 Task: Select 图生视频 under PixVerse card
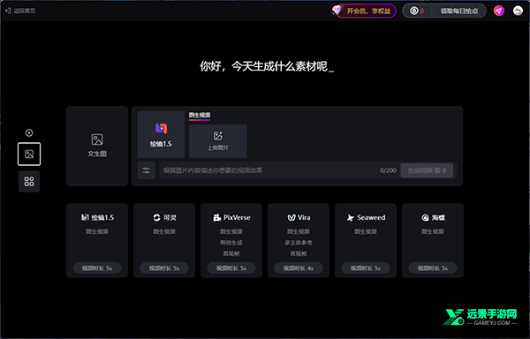pyautogui.click(x=231, y=231)
